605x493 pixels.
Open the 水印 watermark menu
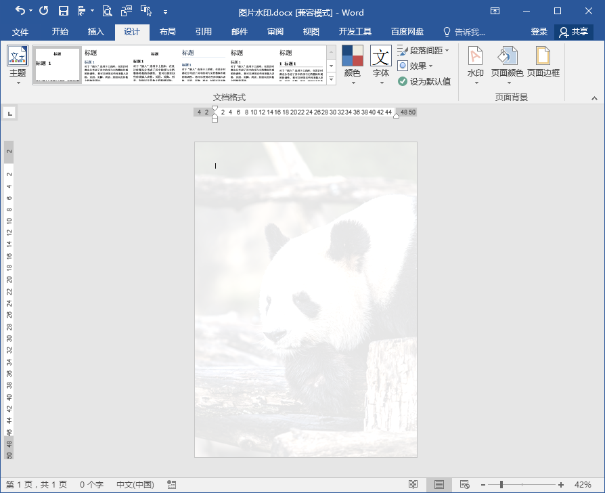[475, 65]
